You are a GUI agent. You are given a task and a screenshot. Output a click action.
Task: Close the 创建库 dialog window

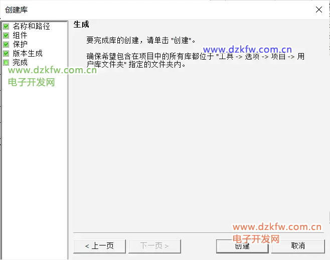click(x=318, y=9)
